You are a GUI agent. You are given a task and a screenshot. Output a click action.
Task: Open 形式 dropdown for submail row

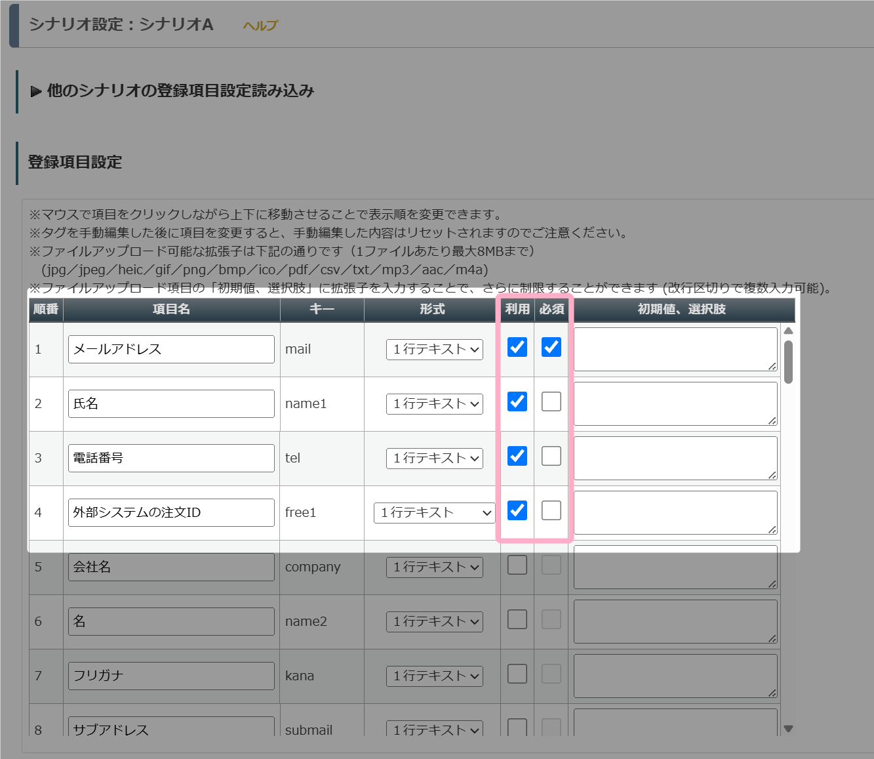pyautogui.click(x=435, y=729)
